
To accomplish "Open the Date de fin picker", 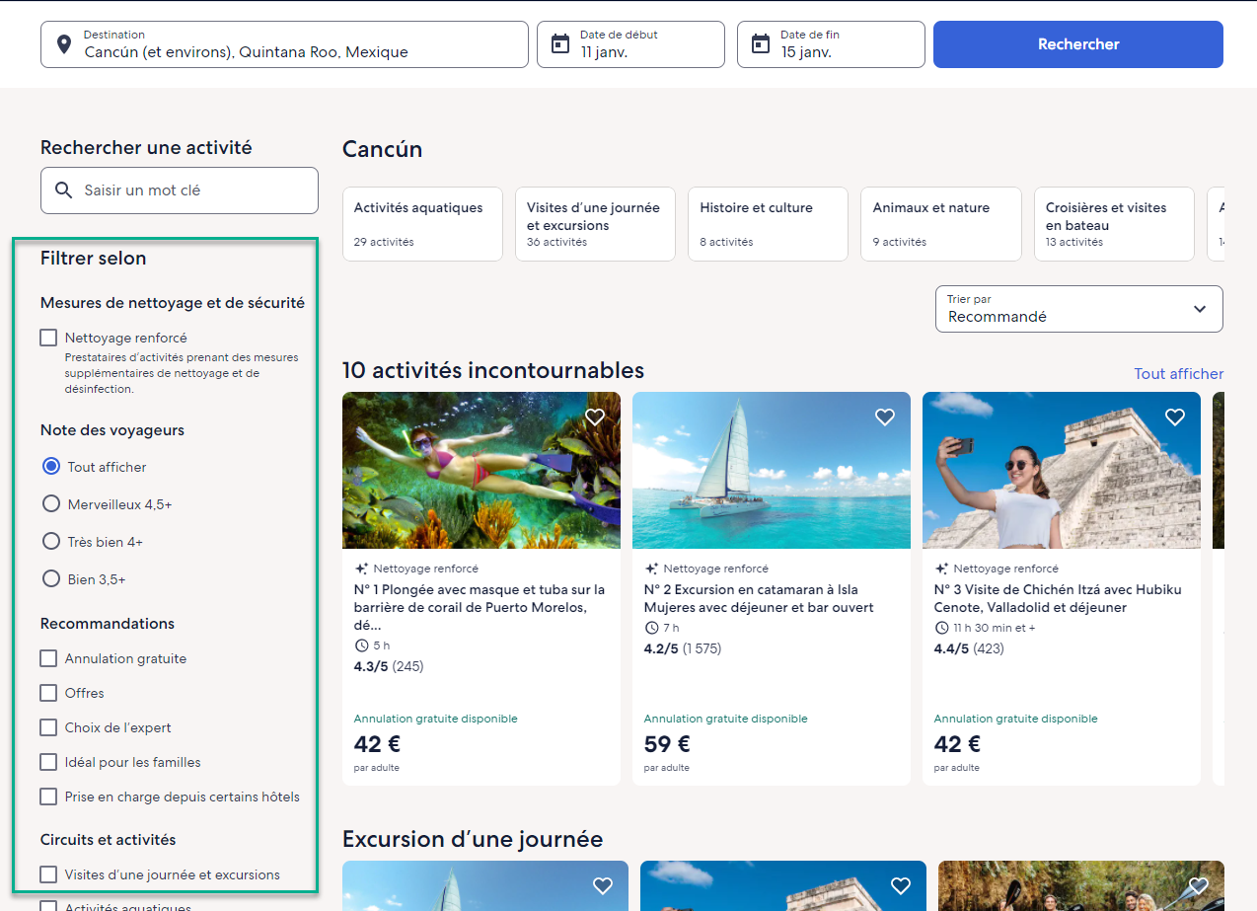I will (831, 44).
